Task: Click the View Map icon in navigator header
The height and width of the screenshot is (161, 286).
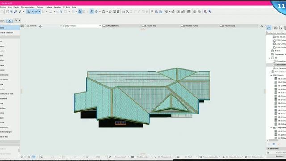Action: click(x=276, y=28)
